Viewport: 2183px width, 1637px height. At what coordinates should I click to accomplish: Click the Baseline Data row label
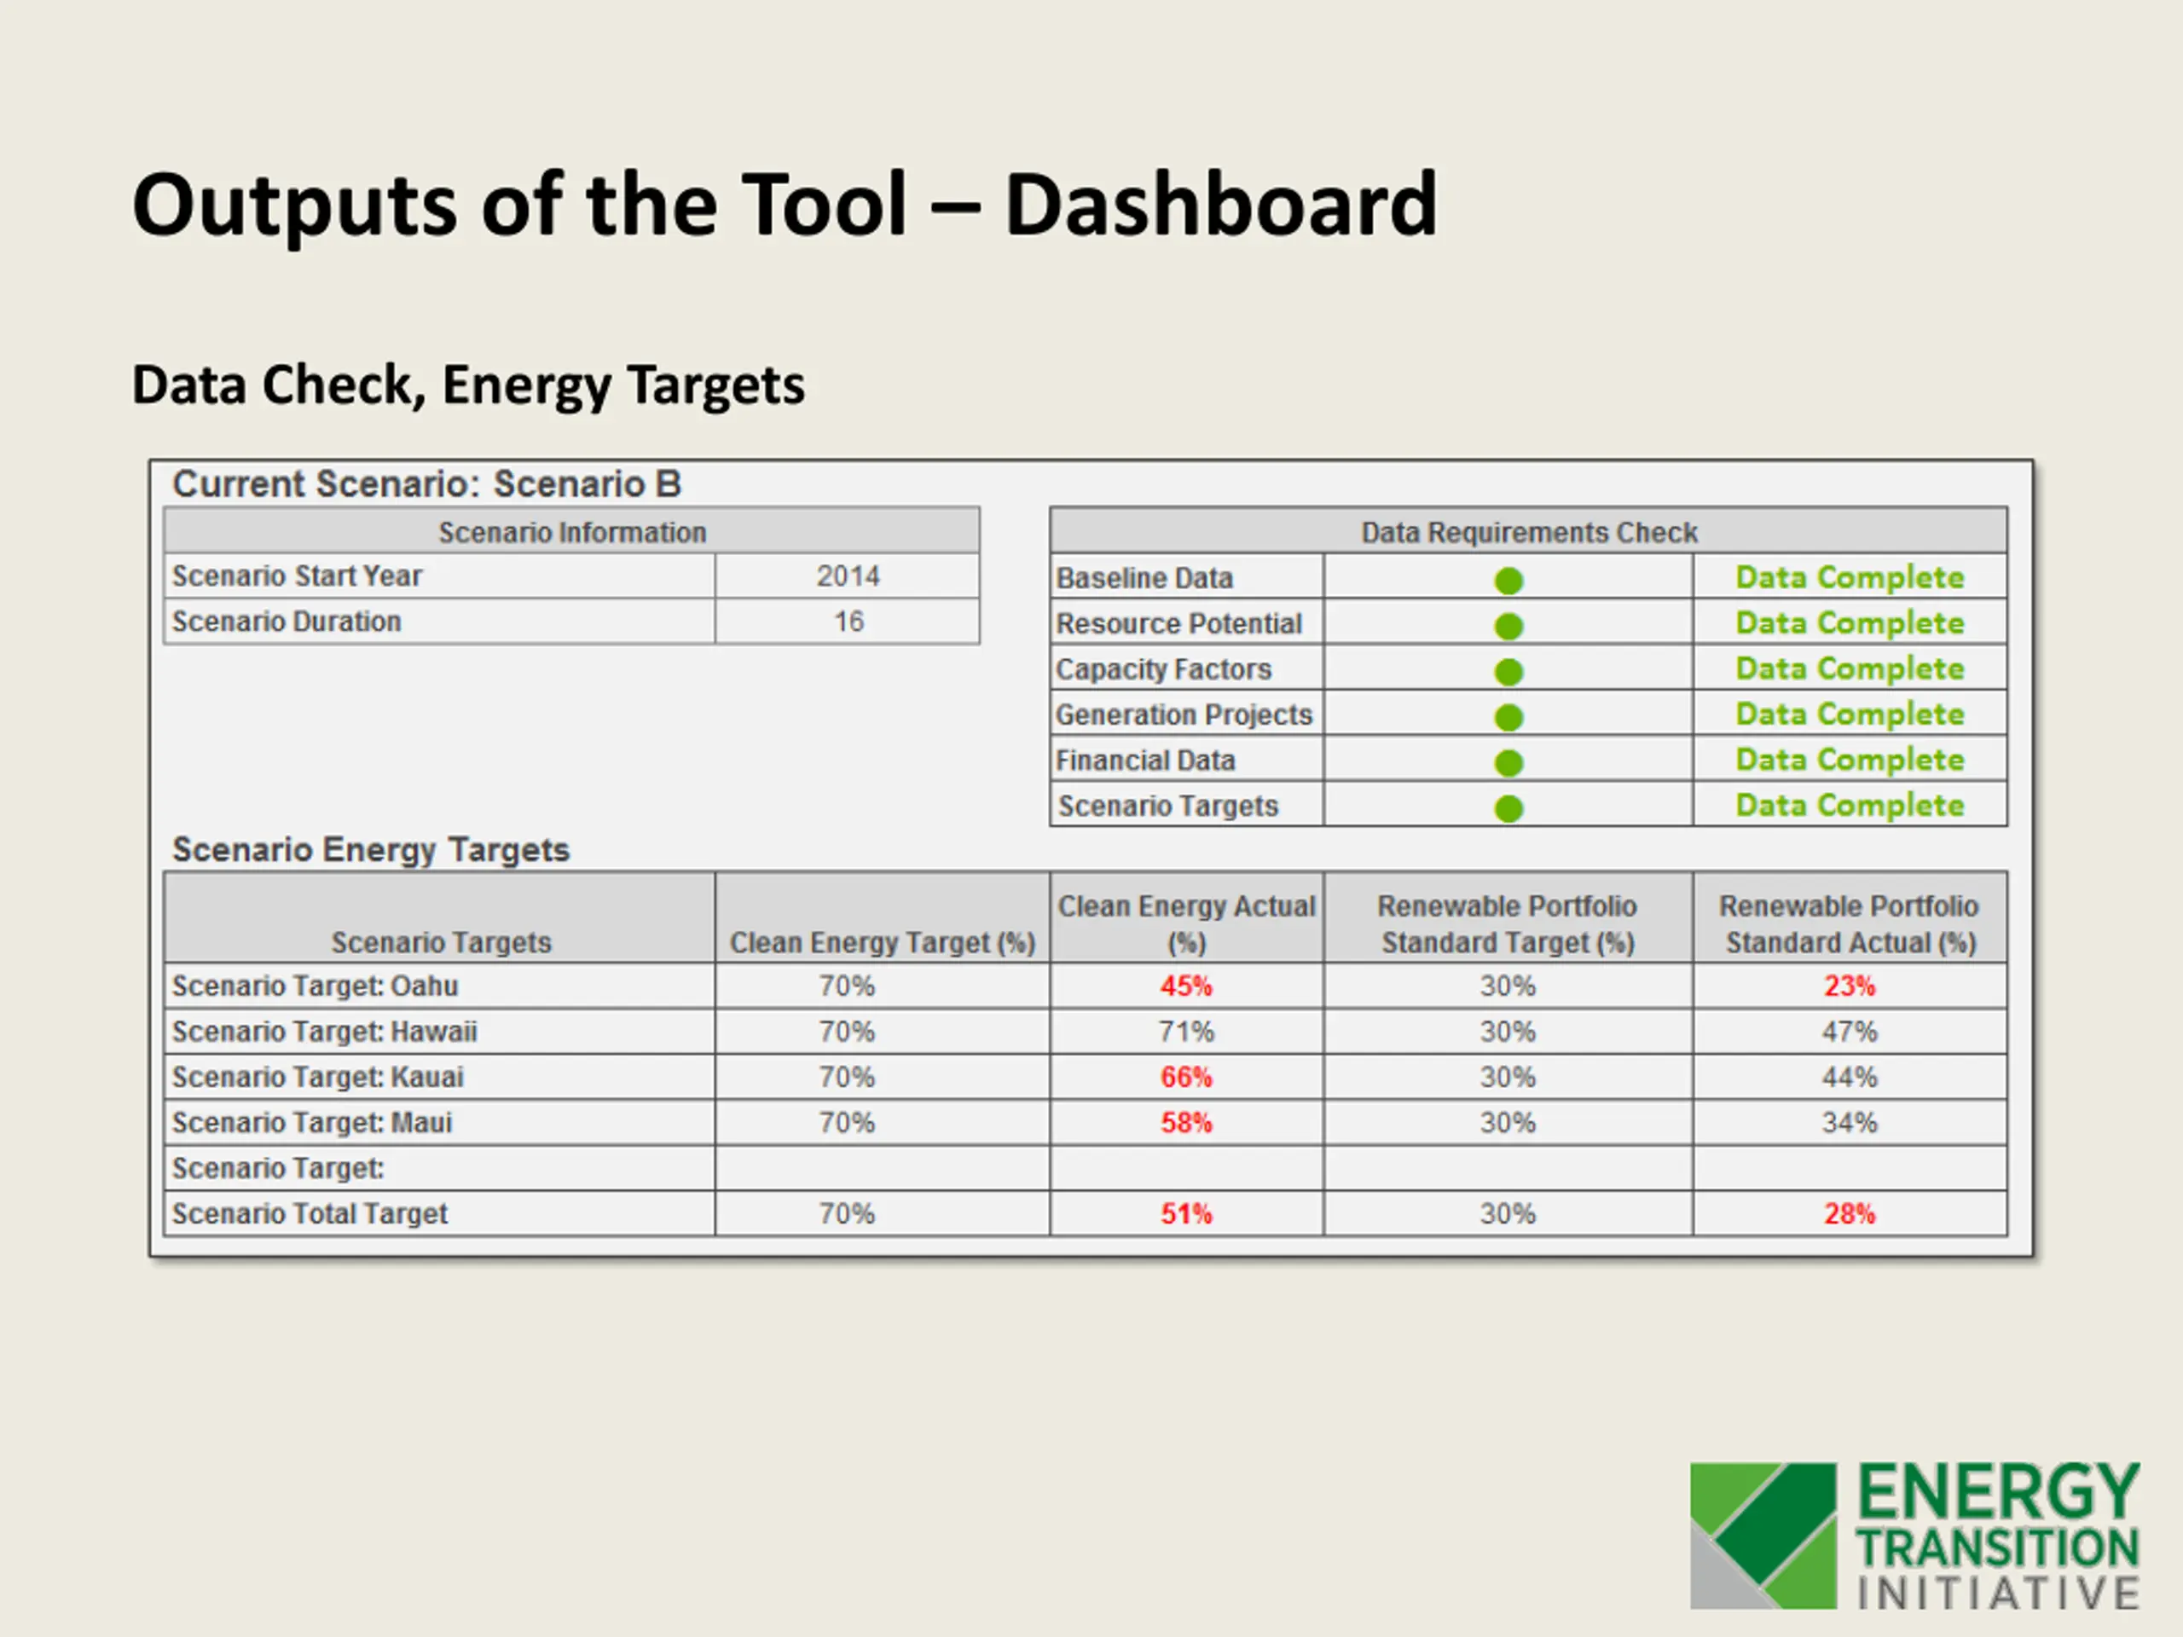tap(1144, 578)
